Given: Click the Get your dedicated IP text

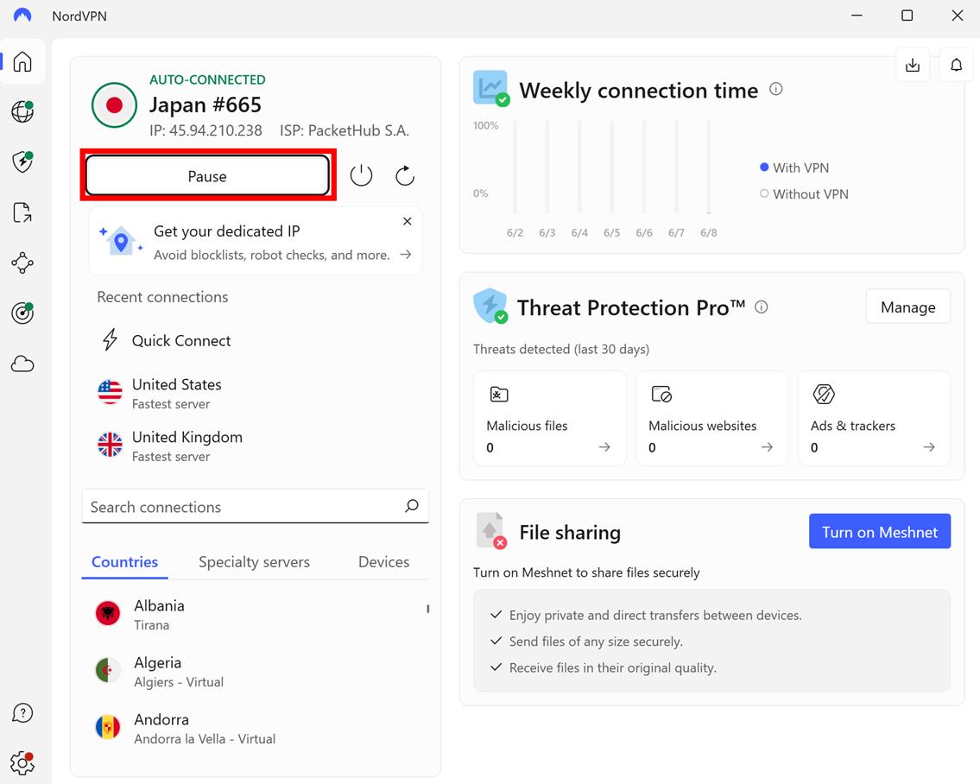Looking at the screenshot, I should tap(227, 231).
